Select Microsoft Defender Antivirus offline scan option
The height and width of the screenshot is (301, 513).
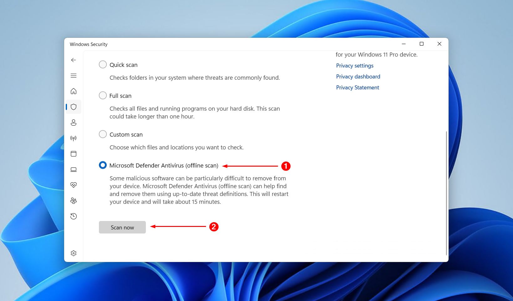click(103, 165)
